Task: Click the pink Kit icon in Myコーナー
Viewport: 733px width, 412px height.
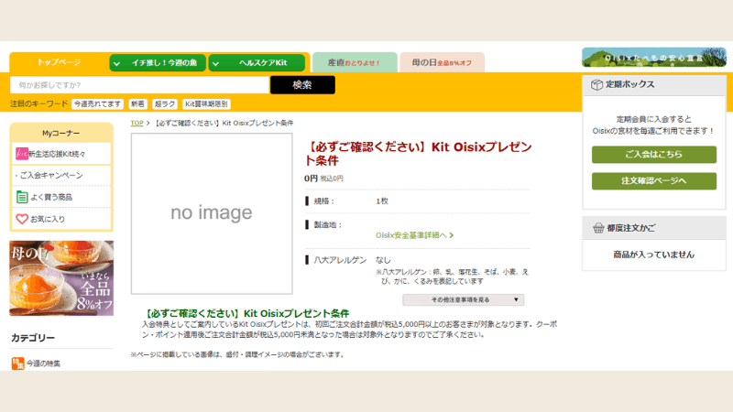Action: pyautogui.click(x=22, y=153)
